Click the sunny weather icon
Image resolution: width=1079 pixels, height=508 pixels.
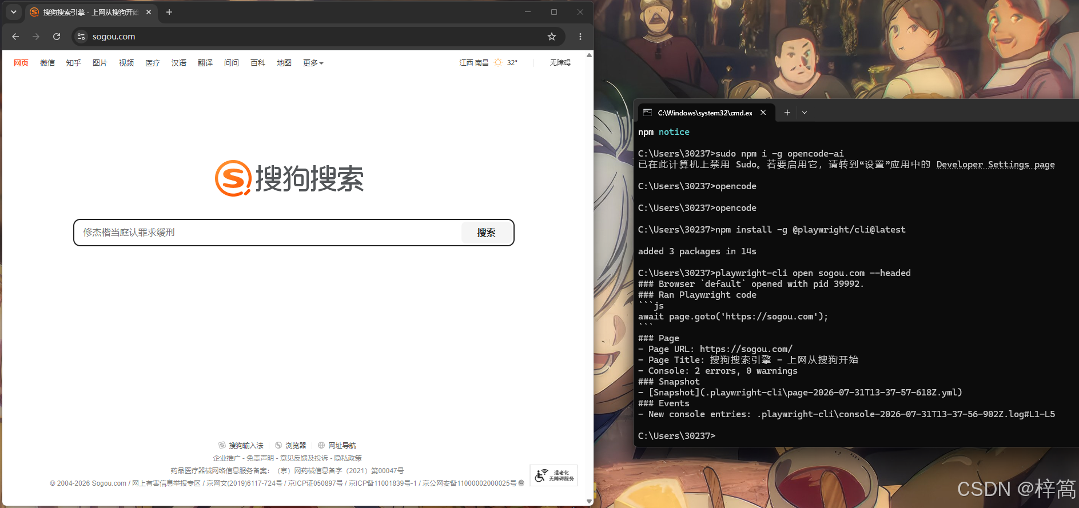click(498, 62)
